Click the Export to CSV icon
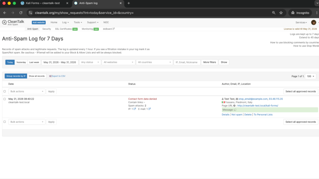319x179 pixels. (50, 76)
